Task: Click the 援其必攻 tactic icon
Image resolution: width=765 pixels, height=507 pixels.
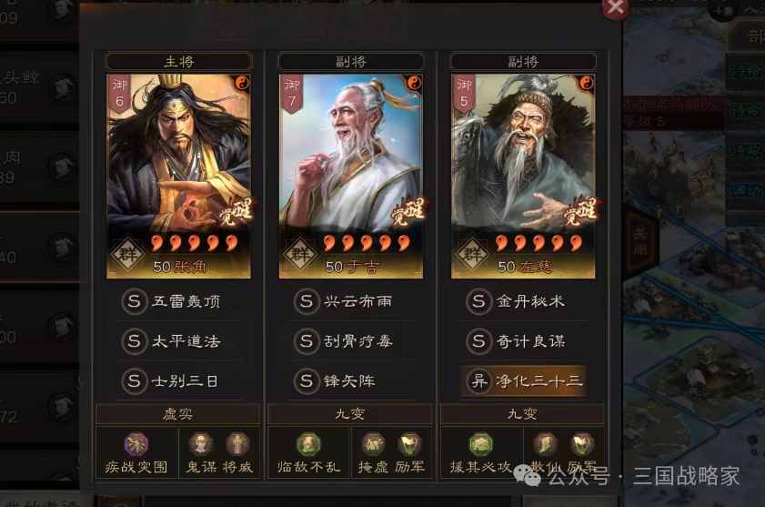Action: pos(481,444)
